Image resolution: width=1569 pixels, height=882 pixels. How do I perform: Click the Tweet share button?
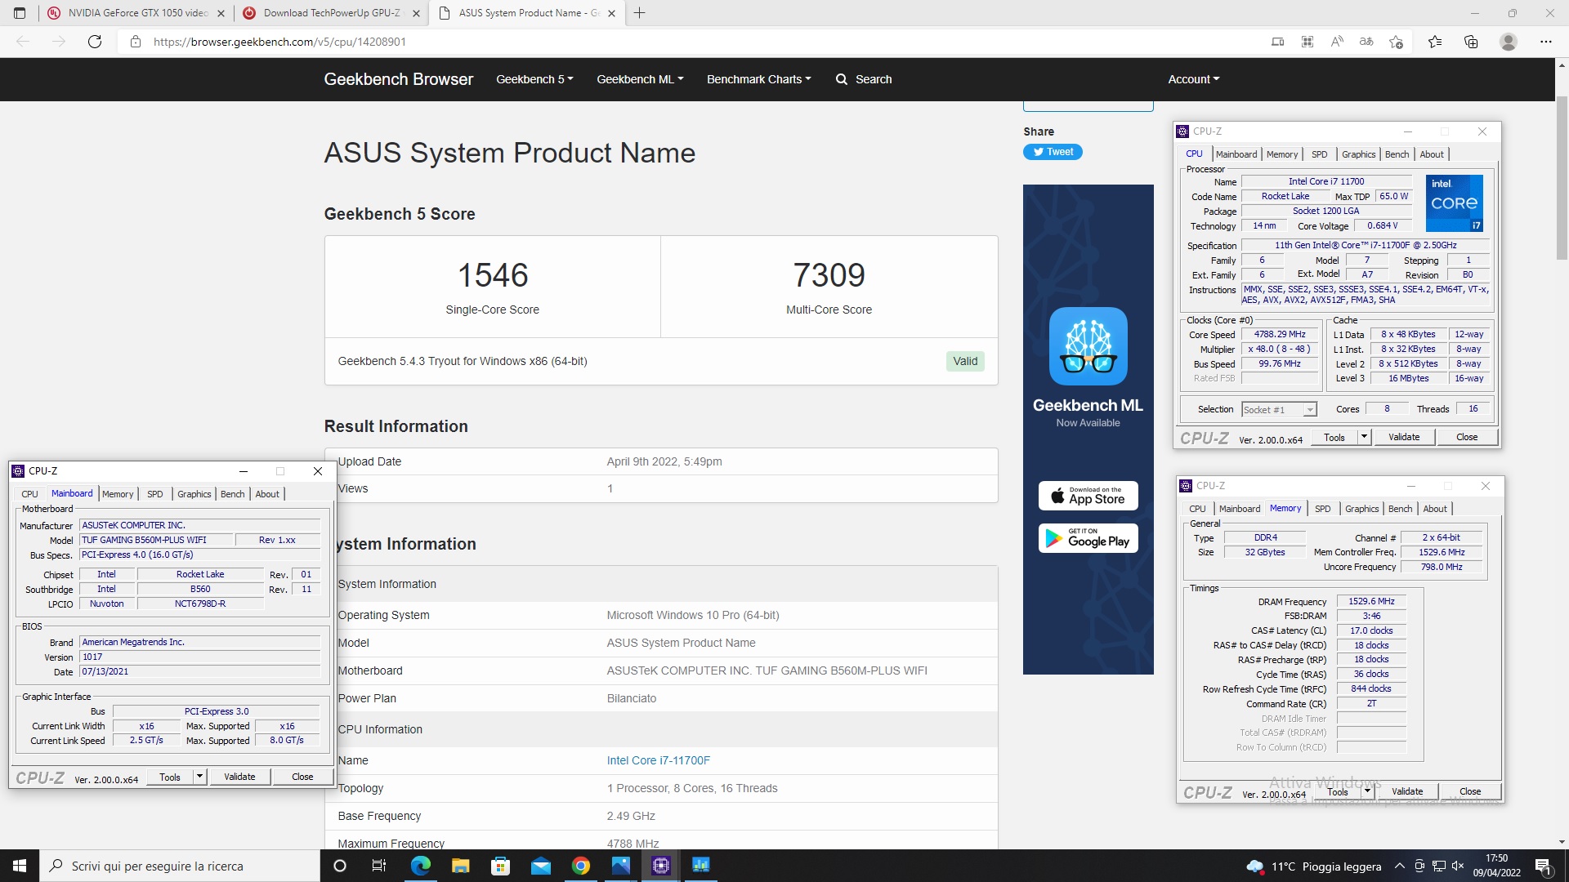click(1053, 152)
